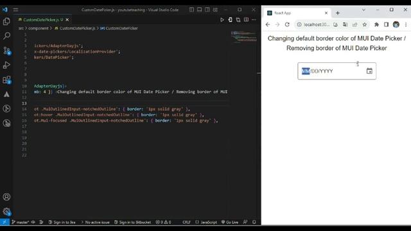This screenshot has height=231, width=411.
Task: Open the notifications bell icon
Action: point(254,222)
